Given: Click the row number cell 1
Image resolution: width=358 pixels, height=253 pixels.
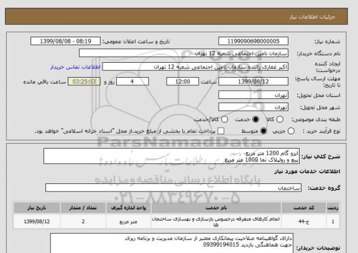Looking at the screenshot, I should 333,221.
